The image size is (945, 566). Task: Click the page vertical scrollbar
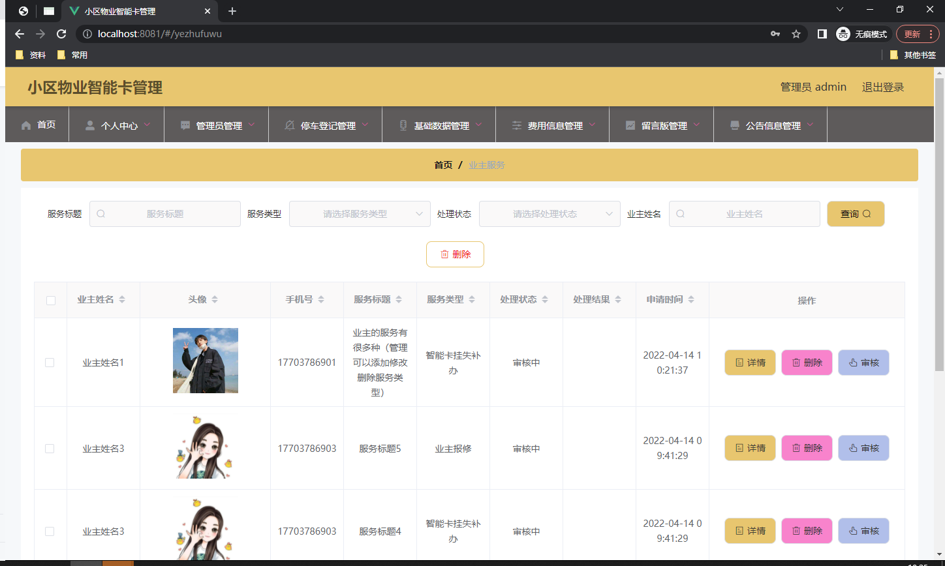[940, 225]
